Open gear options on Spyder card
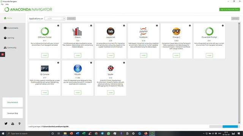Image resolution: width=243 pixels, height=136 pixels. click(x=124, y=63)
